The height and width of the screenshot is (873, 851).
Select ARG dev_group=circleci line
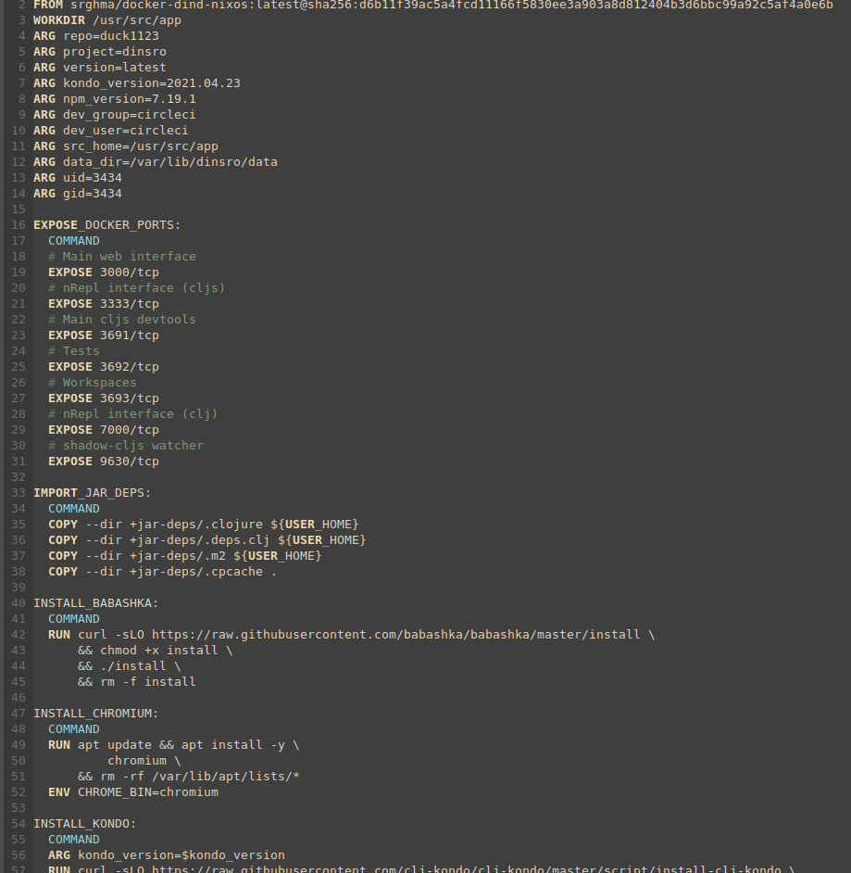[115, 115]
